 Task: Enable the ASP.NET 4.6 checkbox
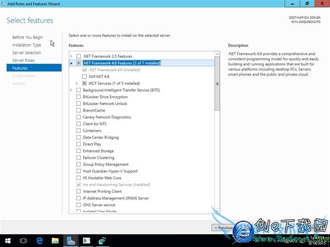(84, 76)
